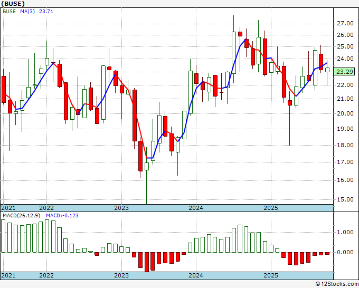Select 2023 on the price chart time axis

click(121, 208)
